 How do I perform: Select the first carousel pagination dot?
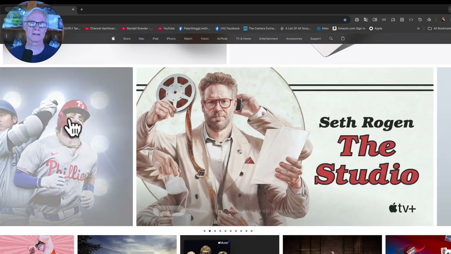coord(204,231)
